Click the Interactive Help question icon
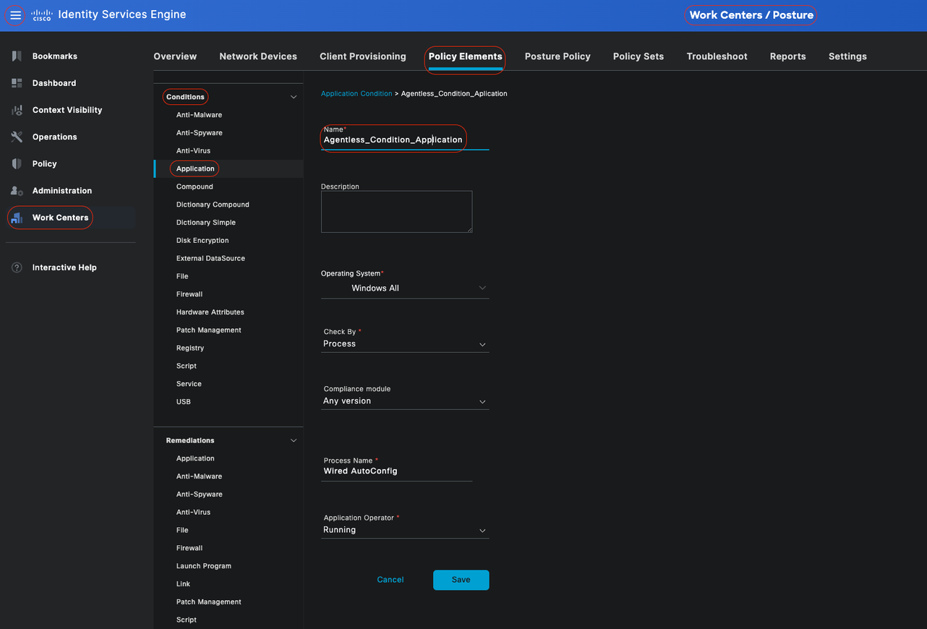Screen dimensions: 927x629 click(17, 268)
